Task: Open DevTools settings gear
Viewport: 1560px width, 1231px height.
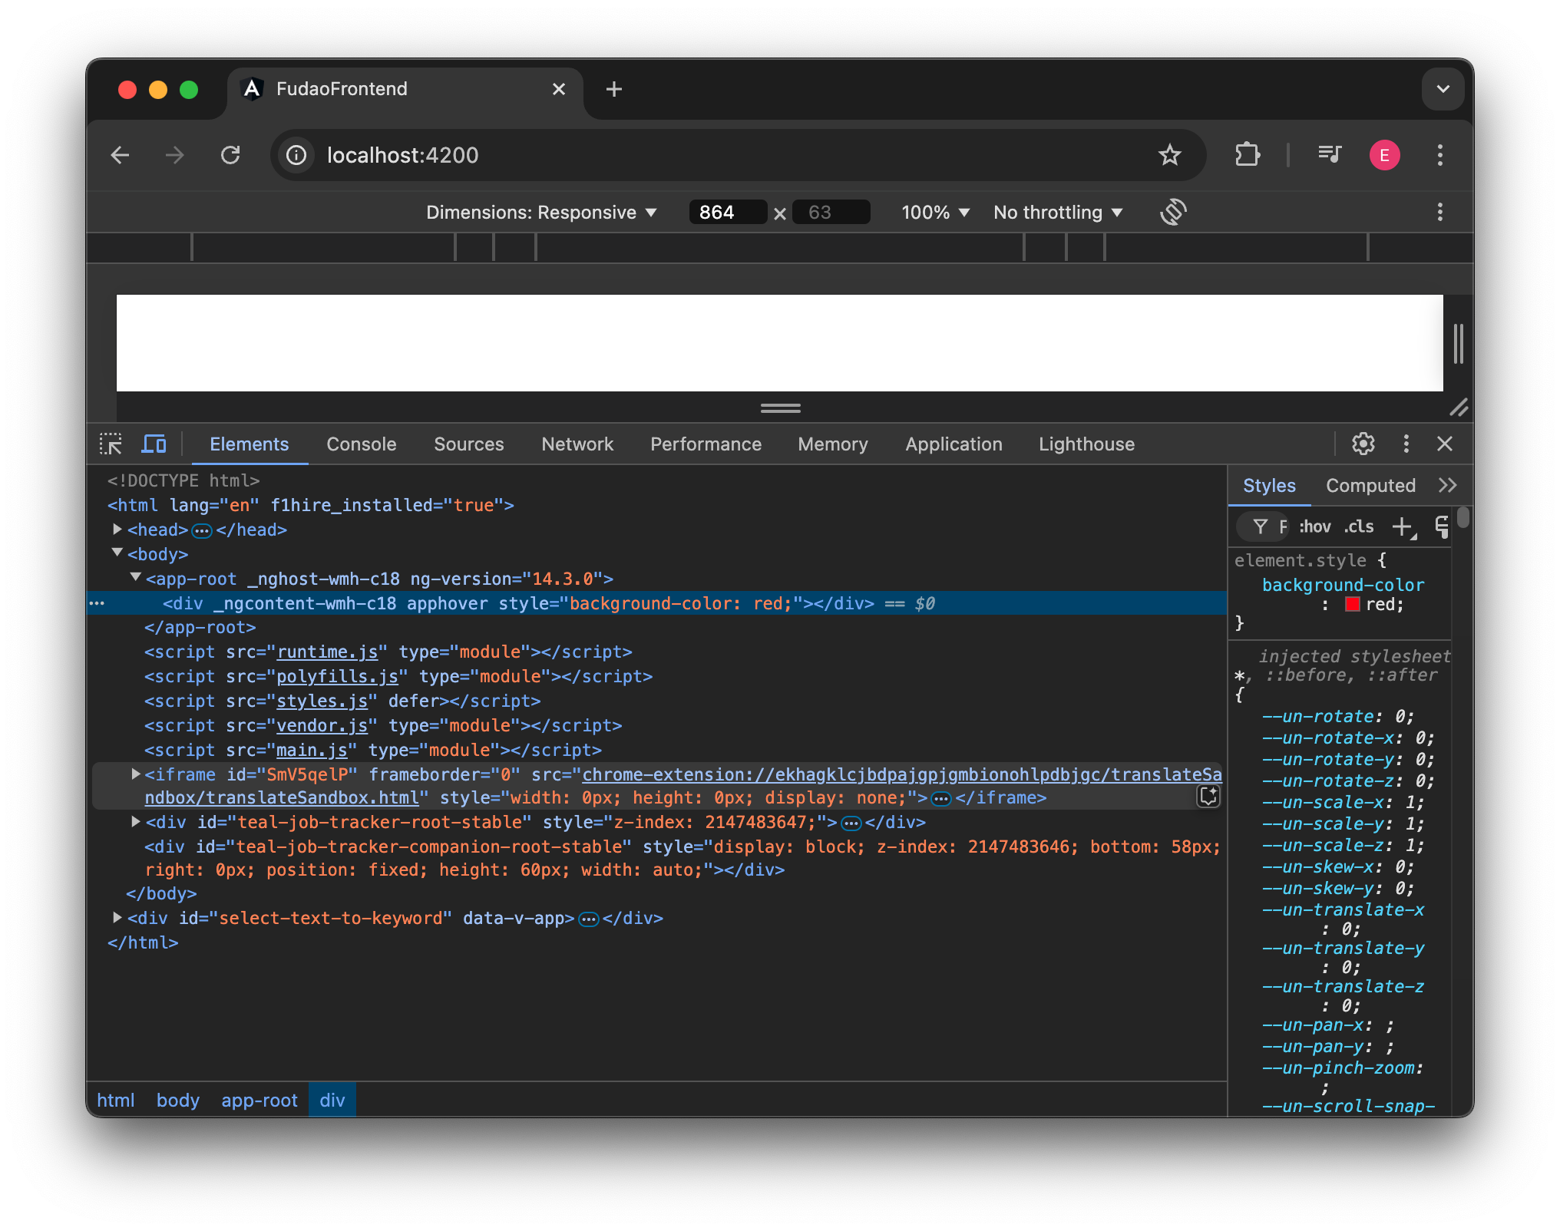Action: pos(1363,444)
